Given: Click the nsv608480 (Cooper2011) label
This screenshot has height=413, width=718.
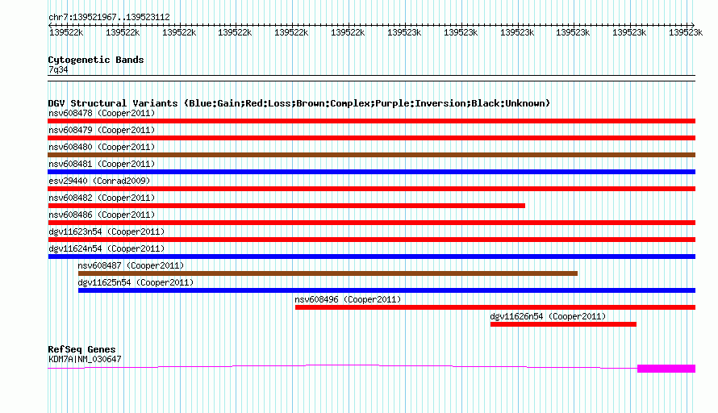Looking at the screenshot, I should coord(102,147).
